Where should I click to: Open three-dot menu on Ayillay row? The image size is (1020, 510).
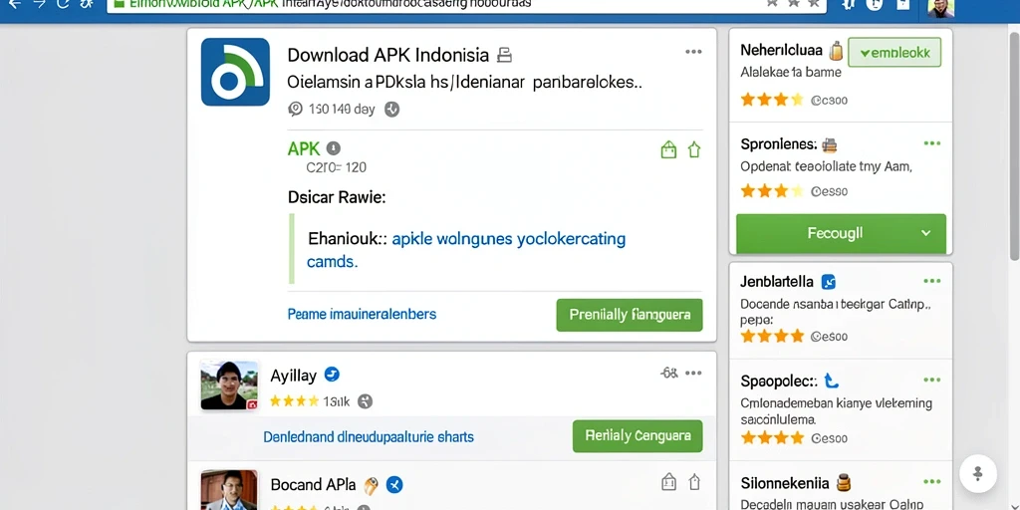693,373
